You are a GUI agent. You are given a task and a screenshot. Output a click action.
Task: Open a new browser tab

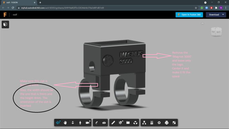point(40,2)
